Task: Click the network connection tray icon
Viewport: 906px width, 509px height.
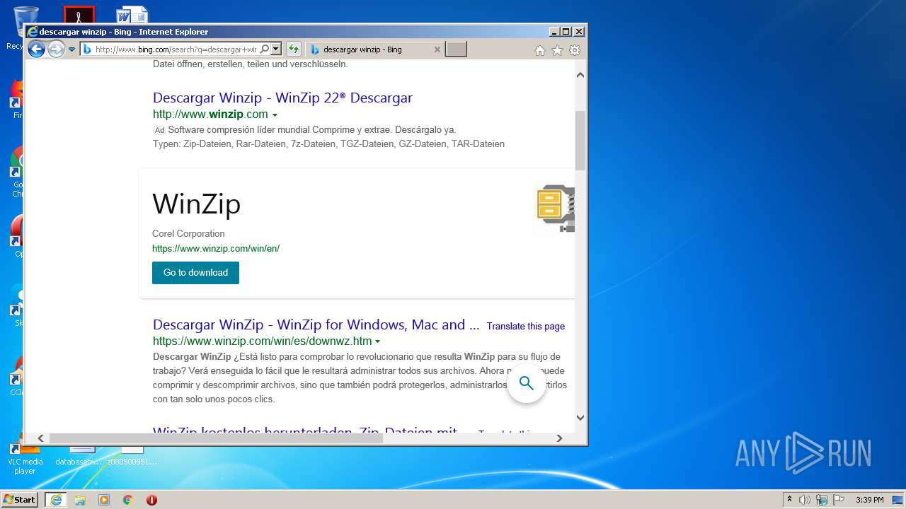Action: (822, 500)
